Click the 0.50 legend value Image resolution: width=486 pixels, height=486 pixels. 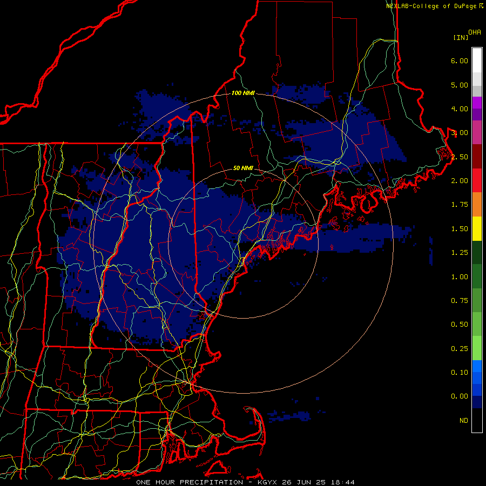click(x=460, y=325)
